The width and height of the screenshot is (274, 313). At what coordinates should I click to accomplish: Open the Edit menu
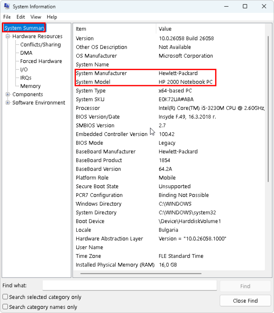tap(21, 17)
